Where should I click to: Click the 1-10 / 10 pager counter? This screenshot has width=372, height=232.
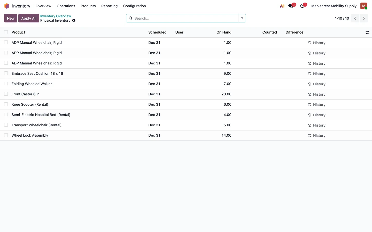point(342,18)
